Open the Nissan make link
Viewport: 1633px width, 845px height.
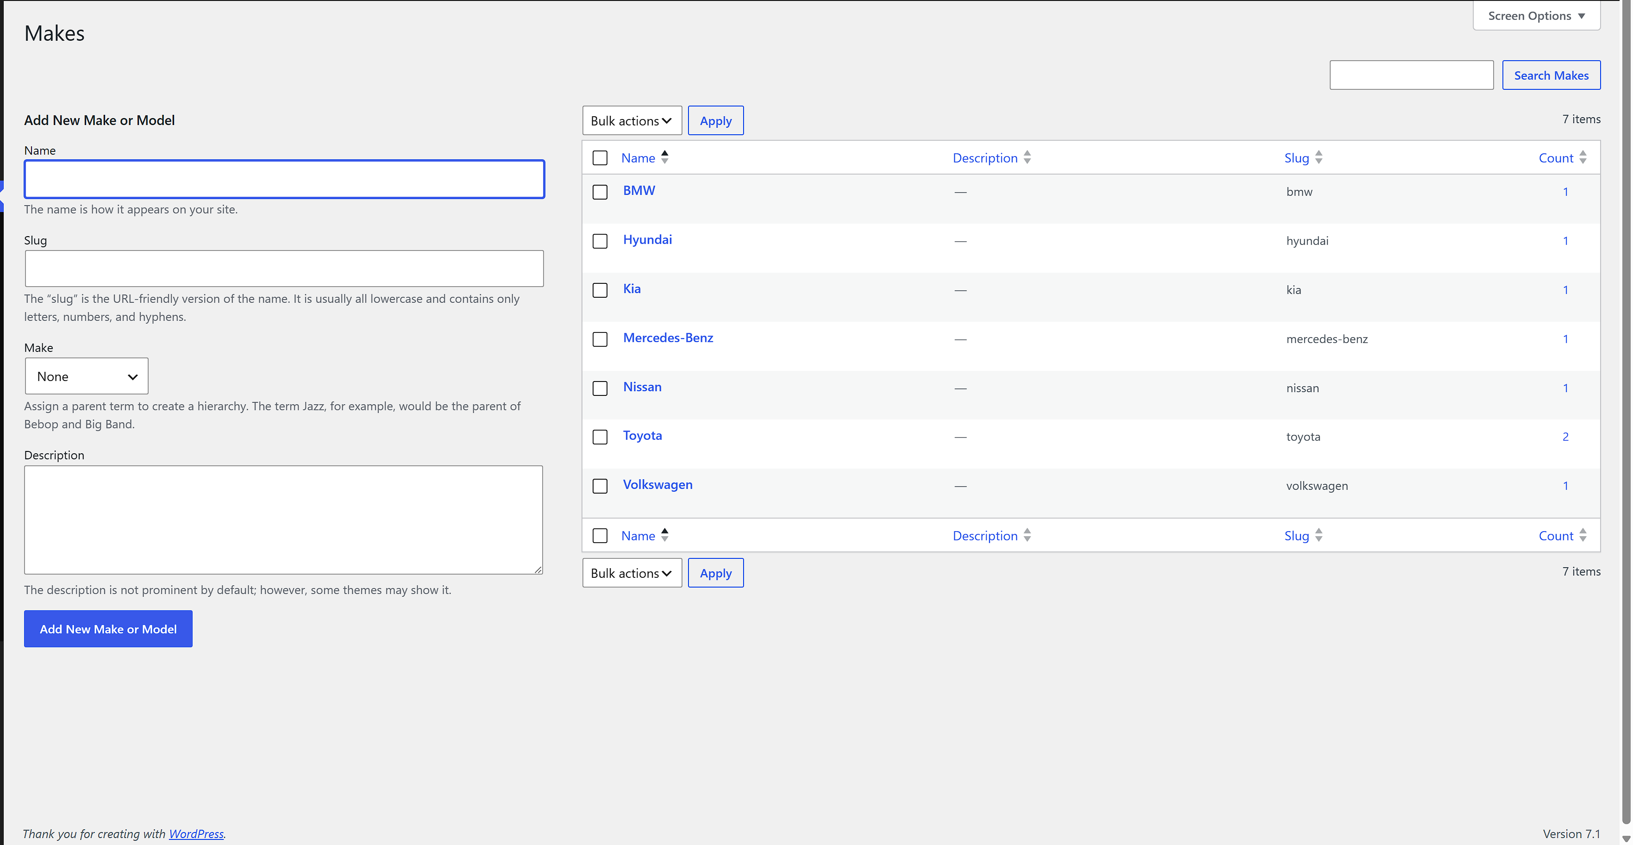[x=642, y=387]
